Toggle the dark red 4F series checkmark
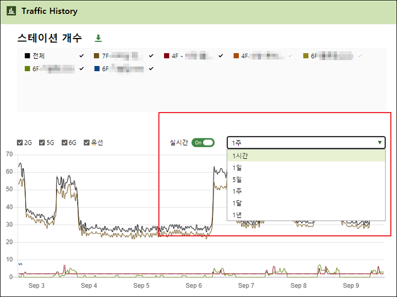Image resolution: width=397 pixels, height=297 pixels. pos(221,55)
